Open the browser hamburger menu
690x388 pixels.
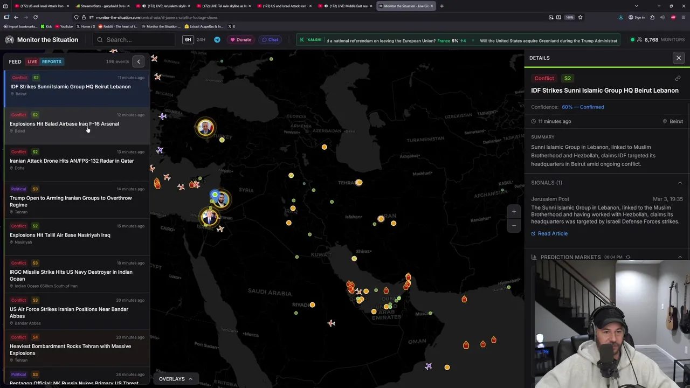tap(683, 17)
